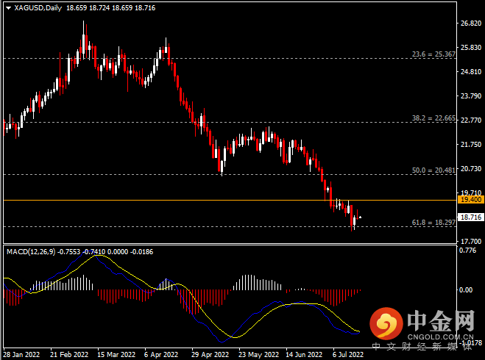Click the 29 Apr 2022 date label

click(210, 354)
